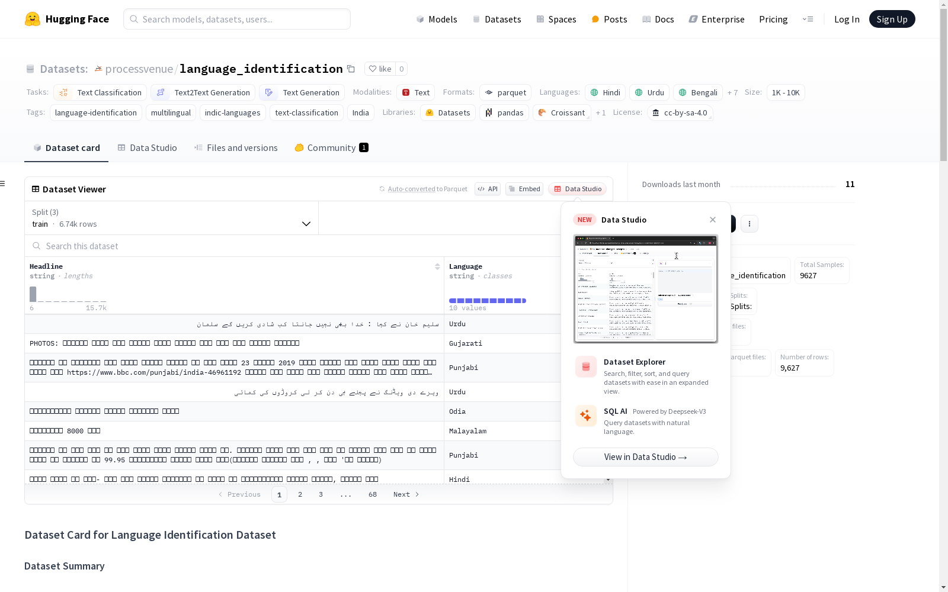The height and width of the screenshot is (592, 948).
Task: Click the SQL AI sparkle icon
Action: click(x=586, y=416)
